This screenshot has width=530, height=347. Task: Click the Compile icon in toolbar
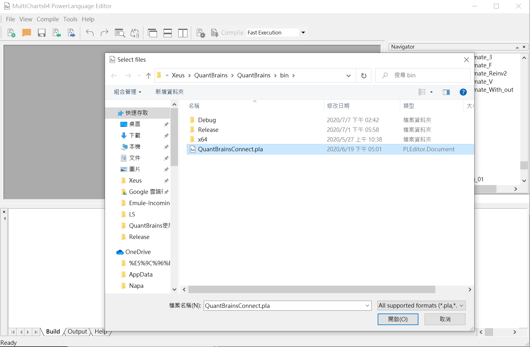(215, 33)
